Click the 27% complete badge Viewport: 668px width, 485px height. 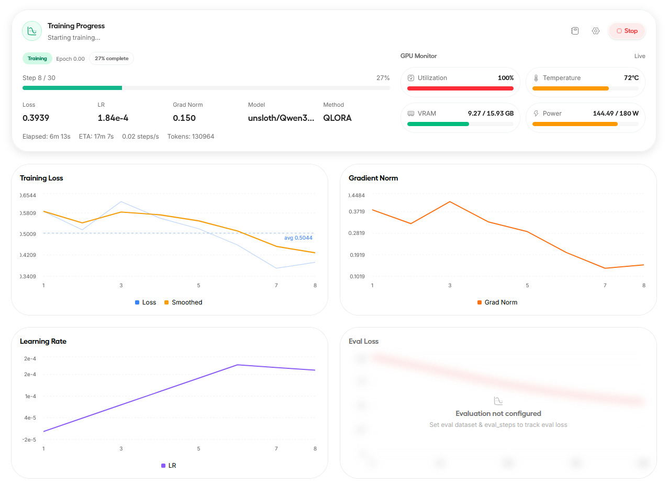tap(112, 59)
